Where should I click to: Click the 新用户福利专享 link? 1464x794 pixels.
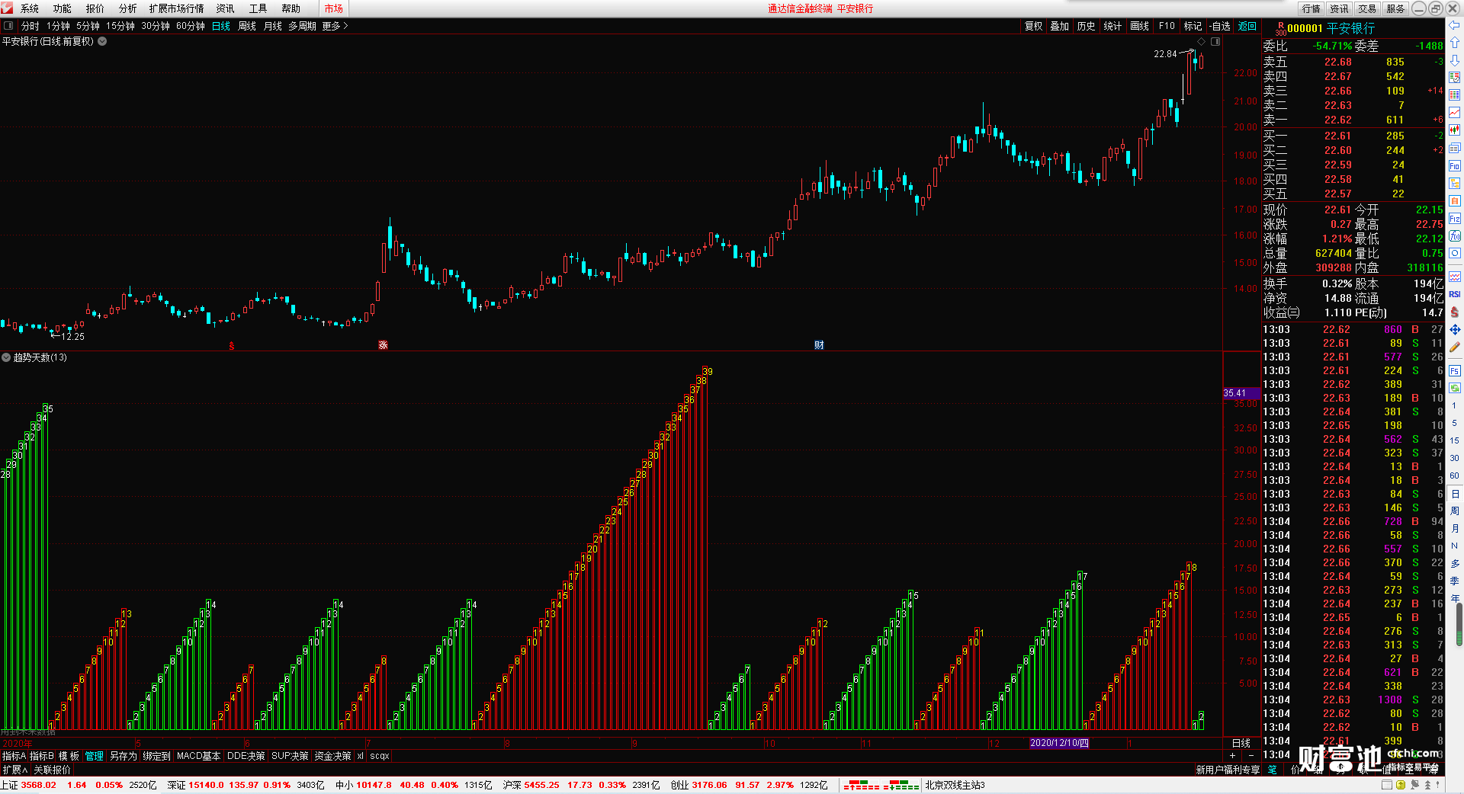[x=1228, y=770]
